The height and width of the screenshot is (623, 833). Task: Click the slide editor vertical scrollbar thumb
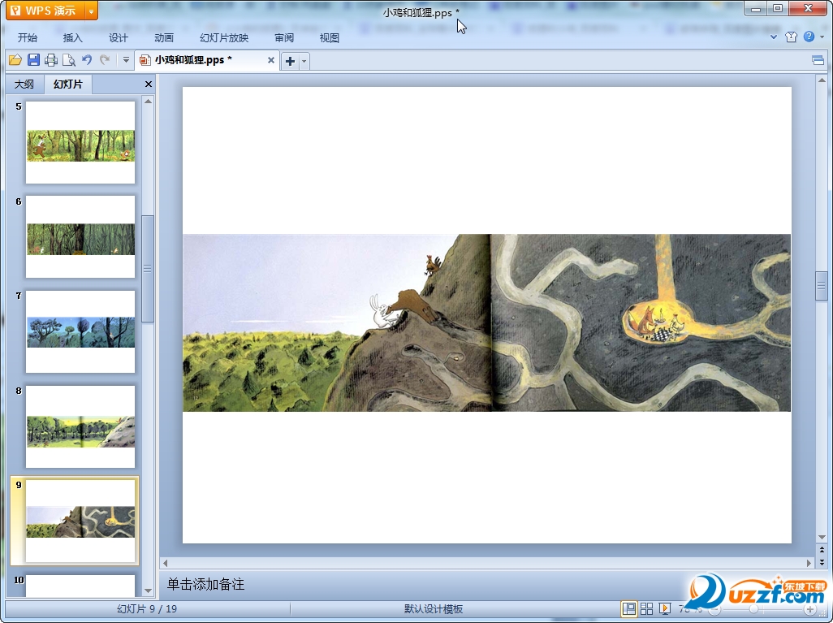[x=822, y=286]
